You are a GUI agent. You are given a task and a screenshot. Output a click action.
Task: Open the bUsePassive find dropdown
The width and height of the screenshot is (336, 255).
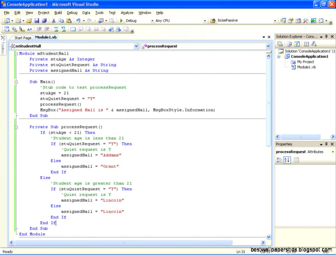tap(275, 21)
